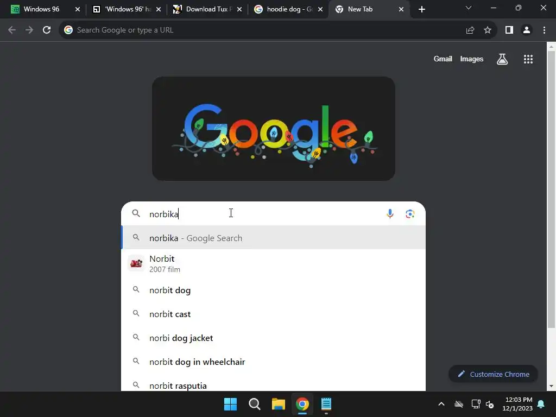The image size is (556, 417).
Task: Open a new tab with plus button
Action: 421,10
